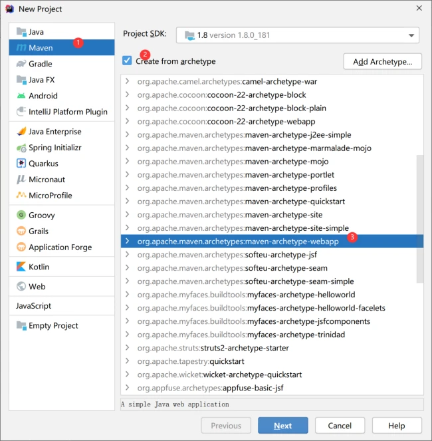Click the Grails icon
This screenshot has width=432, height=441.
point(21,231)
